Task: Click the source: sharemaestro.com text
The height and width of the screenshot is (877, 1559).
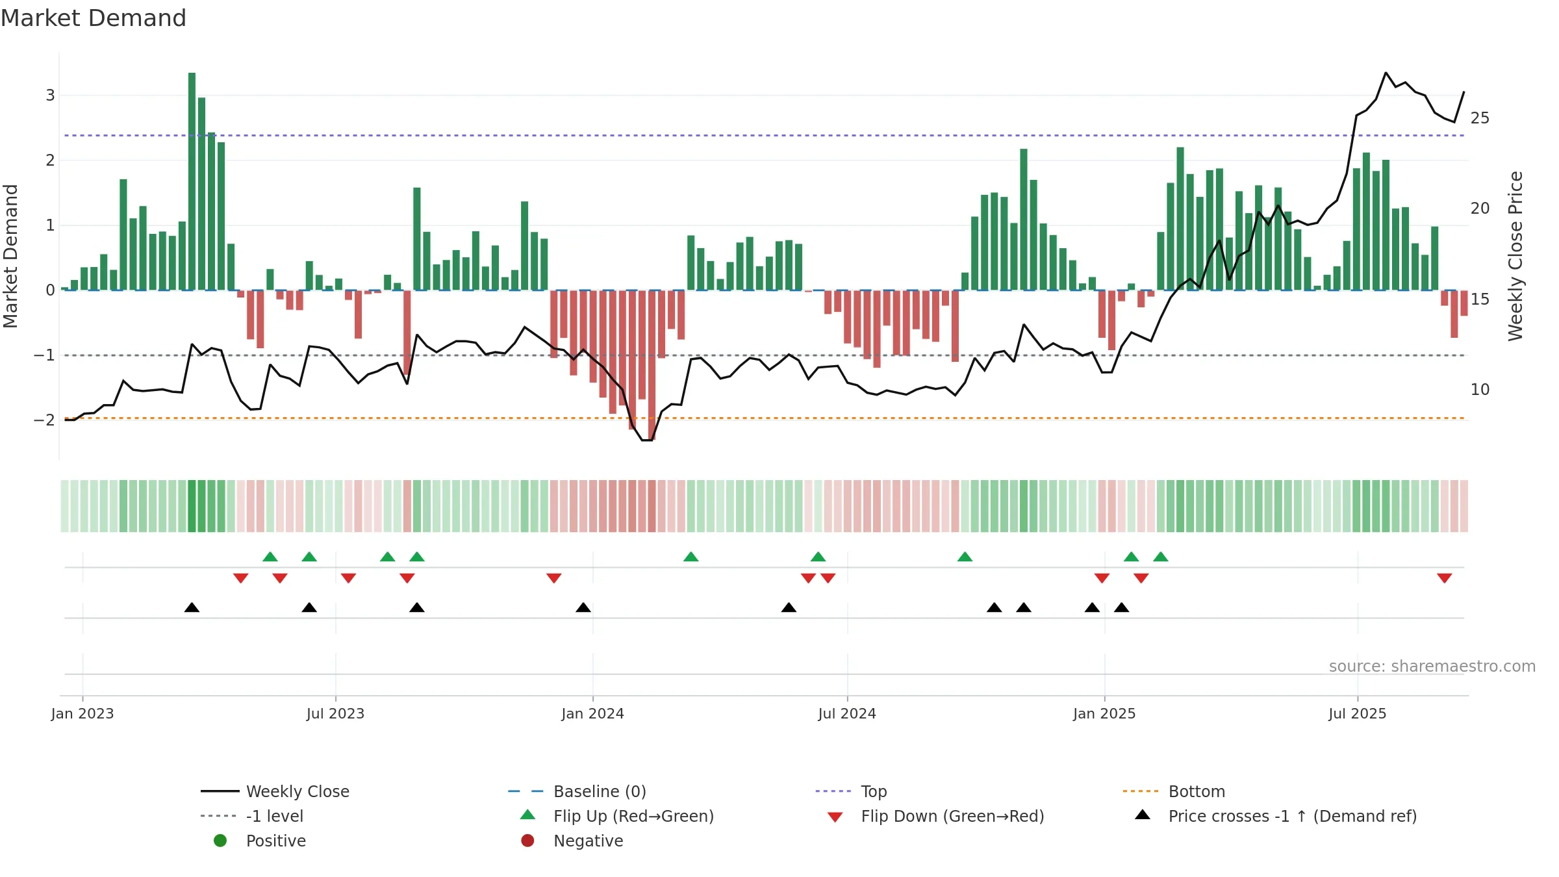Action: 1432,666
